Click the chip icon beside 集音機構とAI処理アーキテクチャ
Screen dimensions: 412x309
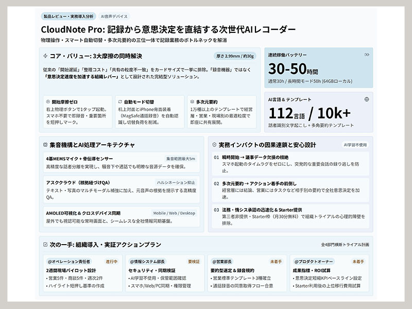(x=45, y=145)
